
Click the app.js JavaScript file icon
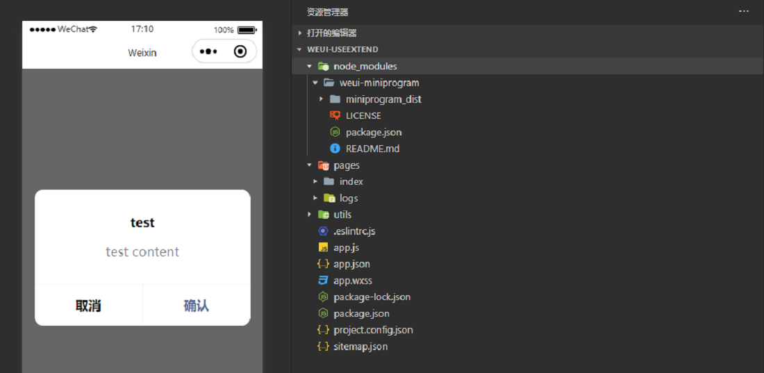pos(322,248)
